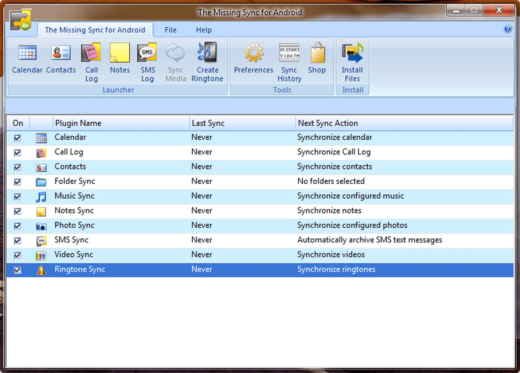The height and width of the screenshot is (373, 520).
Task: Click 'Synchronize calendar' action text
Action: point(335,137)
